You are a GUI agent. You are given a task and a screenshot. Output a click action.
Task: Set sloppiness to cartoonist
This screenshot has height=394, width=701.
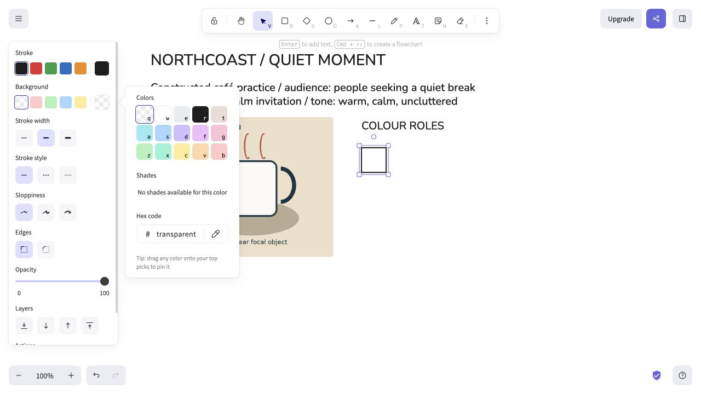68,212
